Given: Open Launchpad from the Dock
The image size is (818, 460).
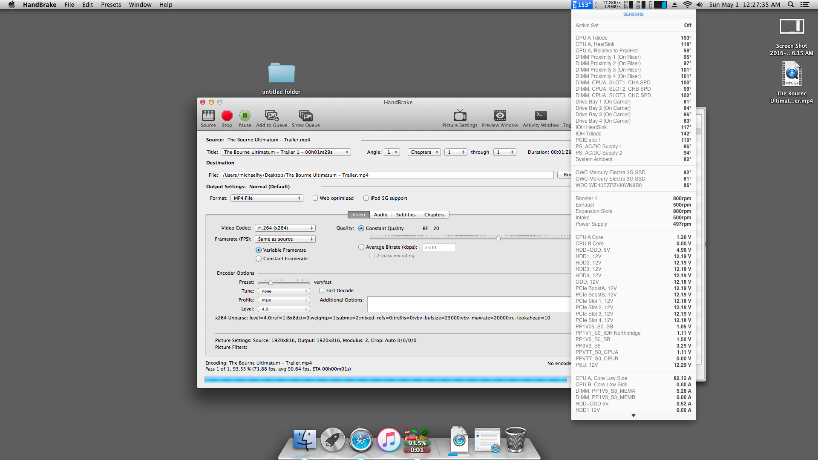Looking at the screenshot, I should click(x=333, y=440).
